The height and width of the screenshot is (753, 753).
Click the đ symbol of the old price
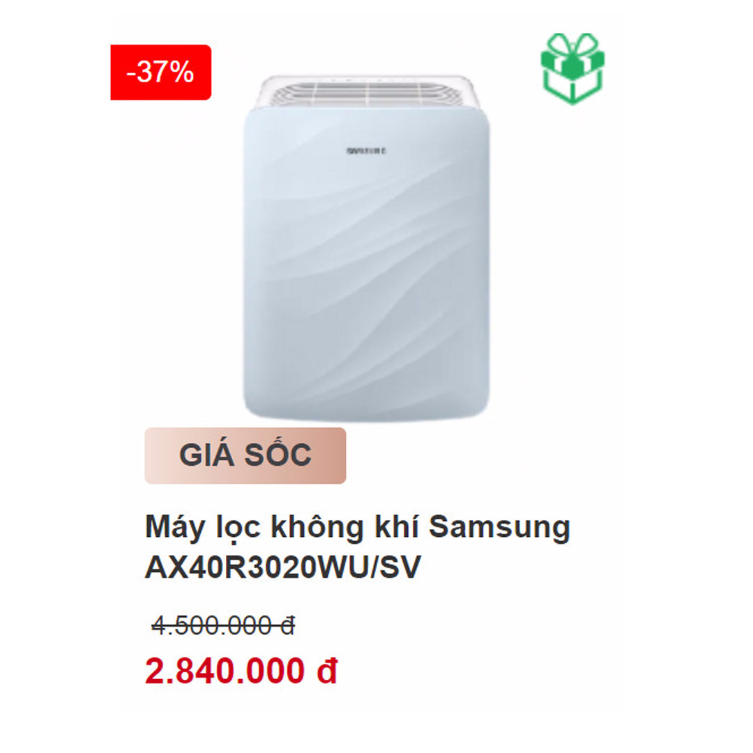288,625
